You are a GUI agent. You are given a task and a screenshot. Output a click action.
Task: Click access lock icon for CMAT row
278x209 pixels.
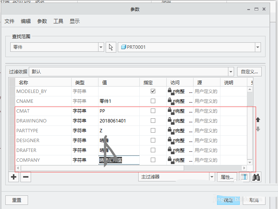coord(171,111)
